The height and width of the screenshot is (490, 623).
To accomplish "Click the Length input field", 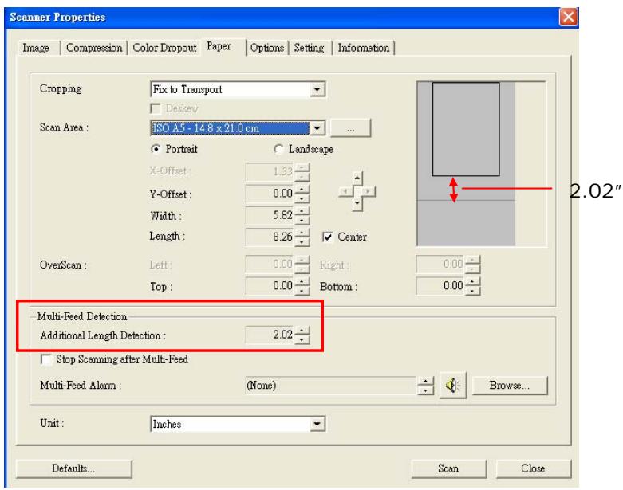I will point(270,237).
